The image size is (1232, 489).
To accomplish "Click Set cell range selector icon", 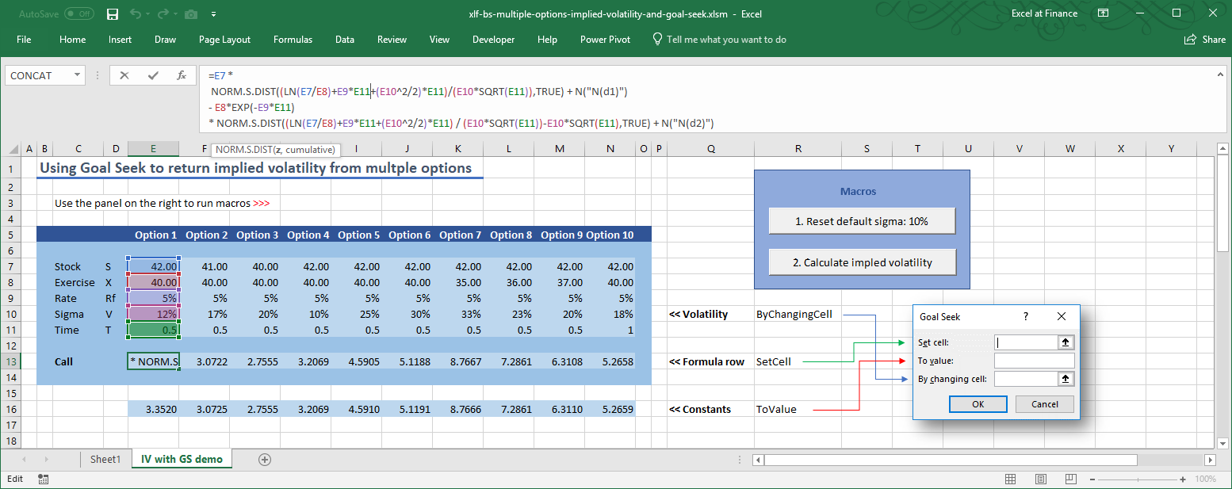I will (1066, 342).
